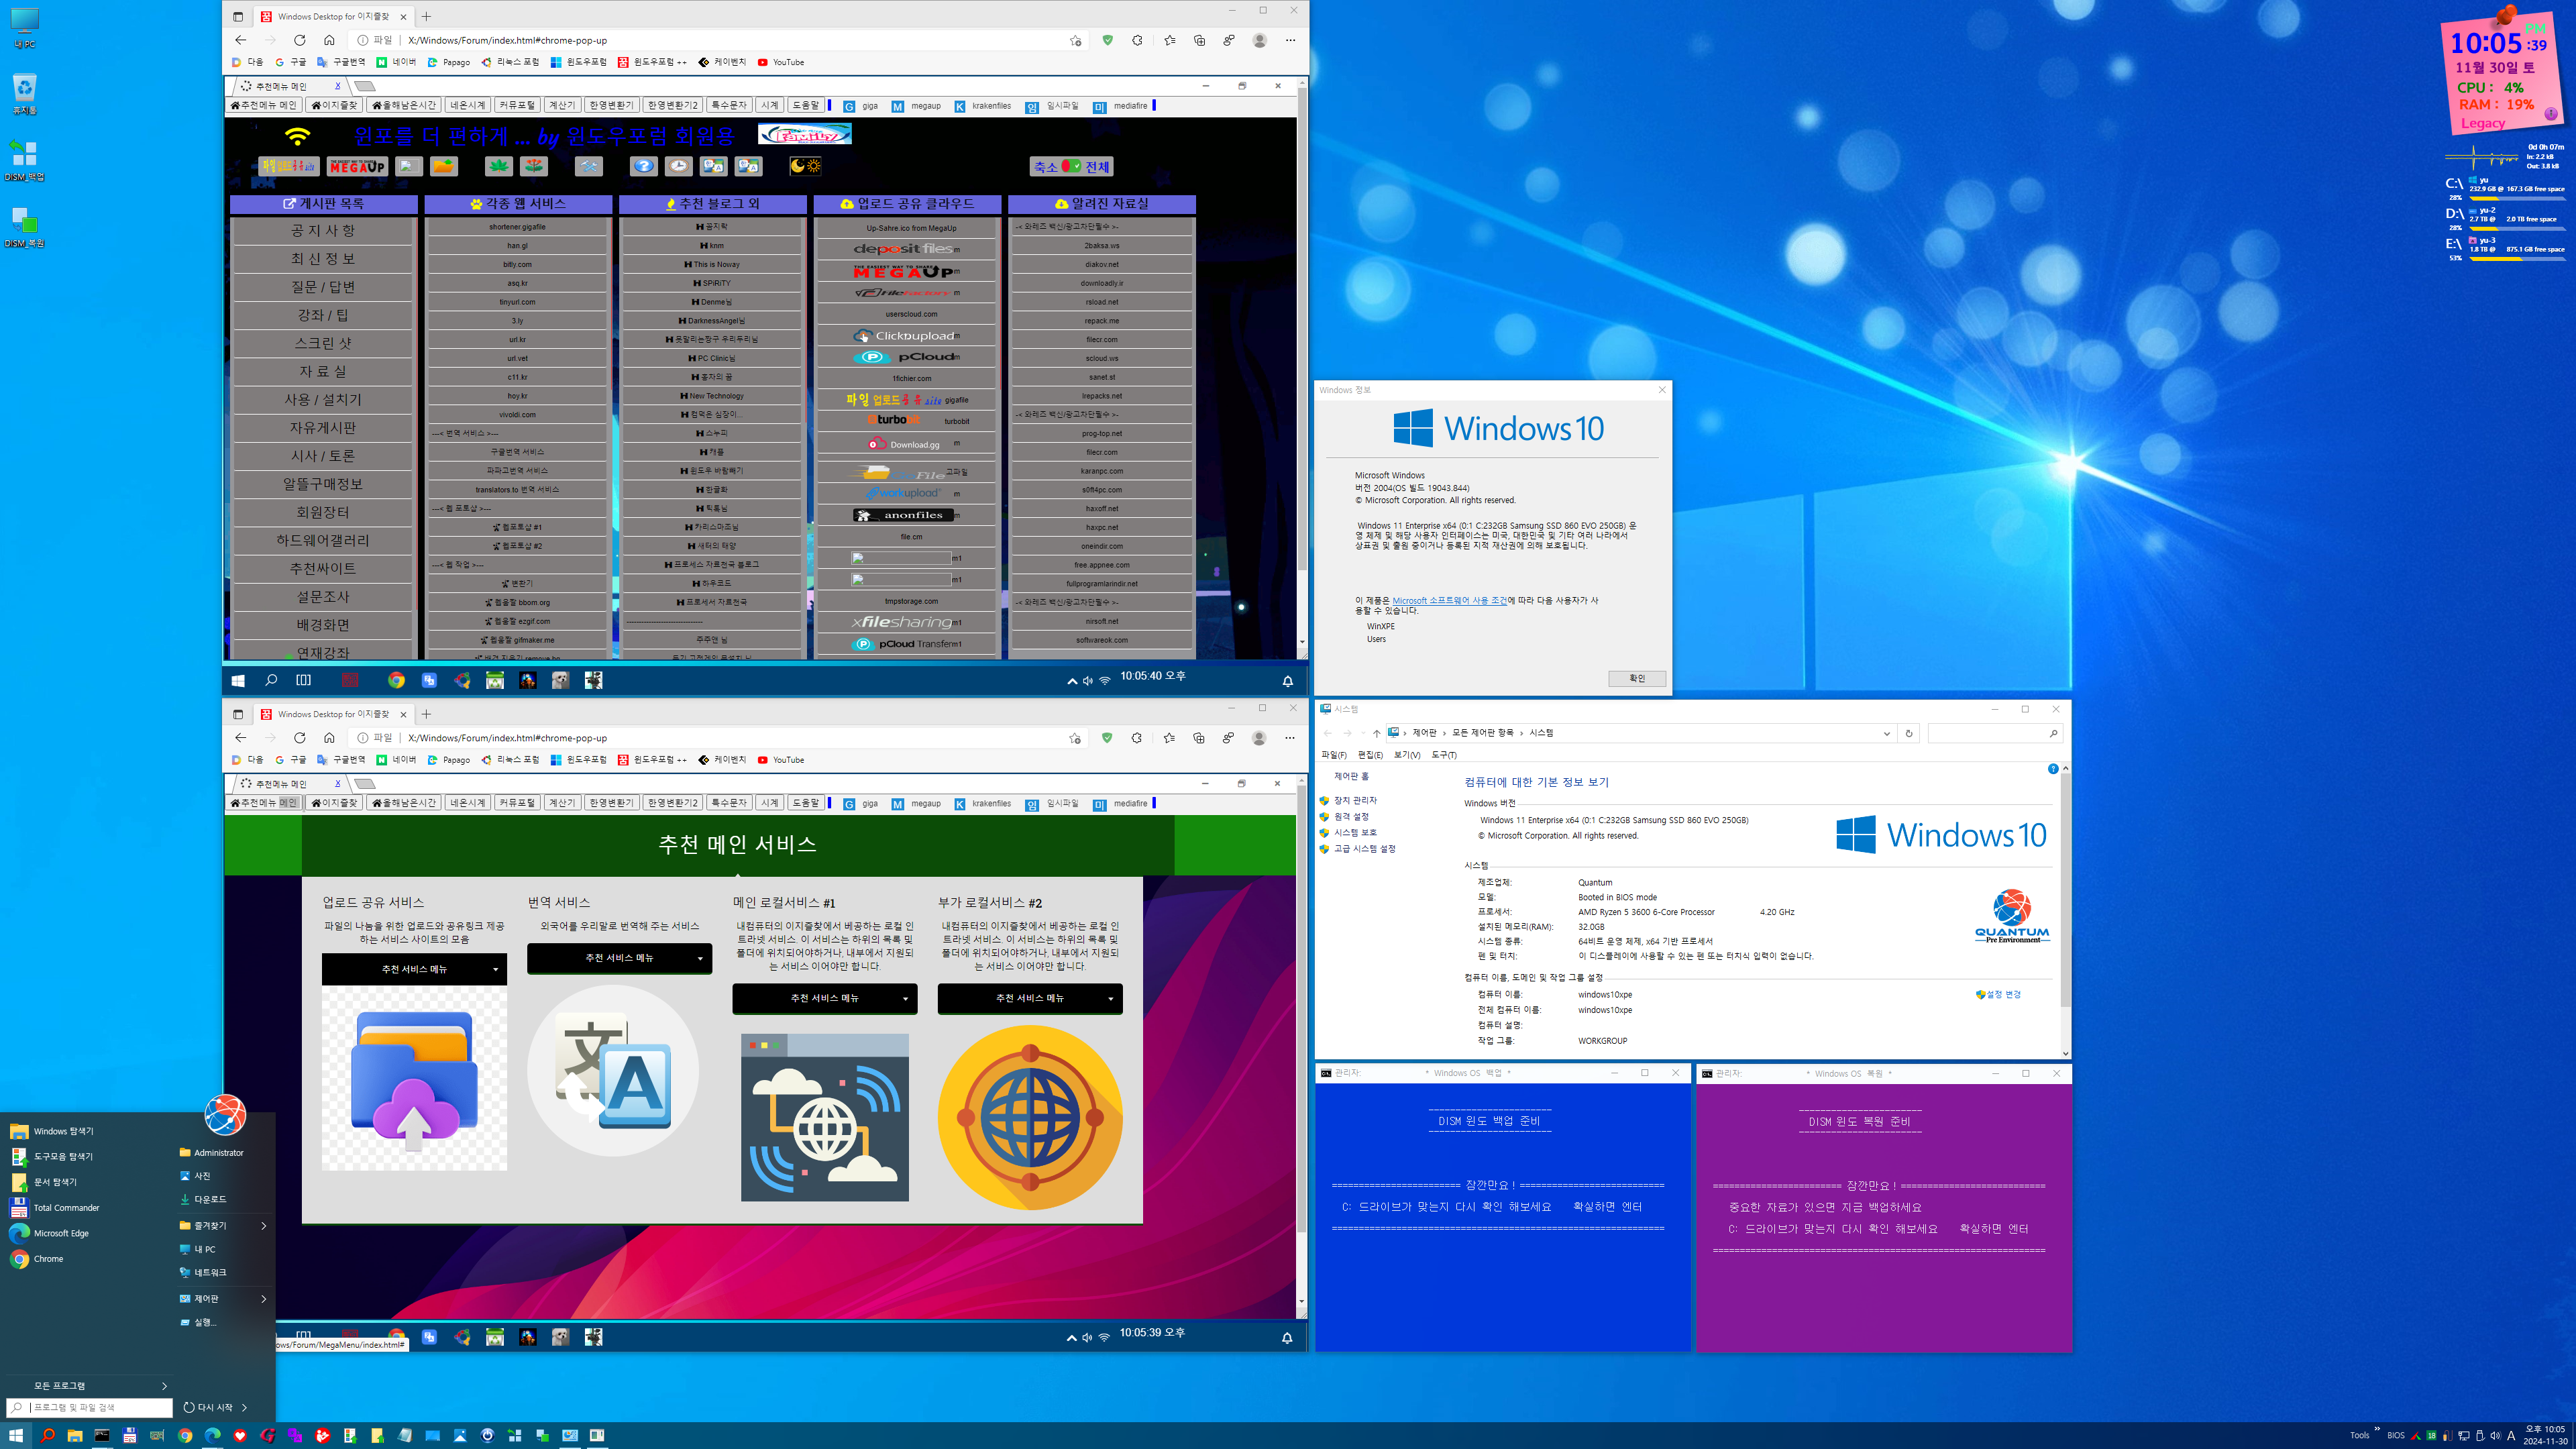Click the refresh button in the System window
This screenshot has height=1449, width=2576.
pos(1908,733)
